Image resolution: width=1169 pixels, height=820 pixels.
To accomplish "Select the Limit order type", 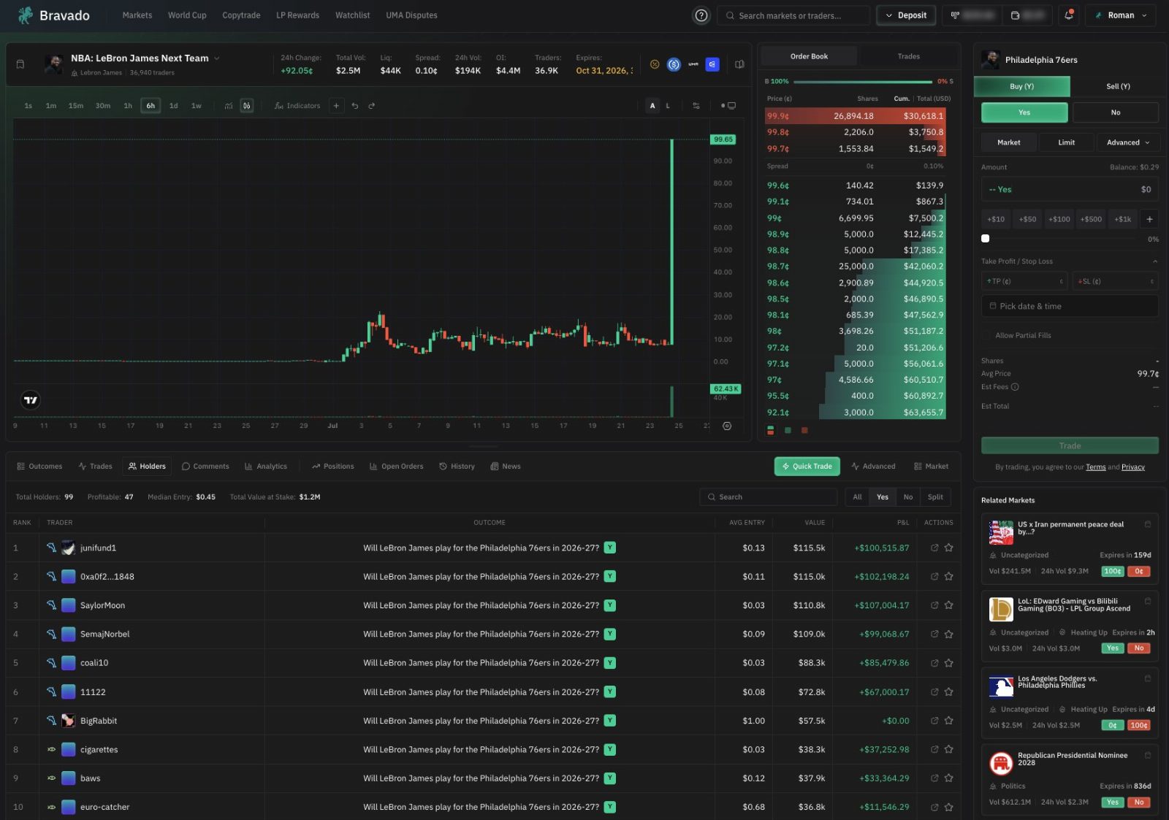I will tap(1066, 142).
